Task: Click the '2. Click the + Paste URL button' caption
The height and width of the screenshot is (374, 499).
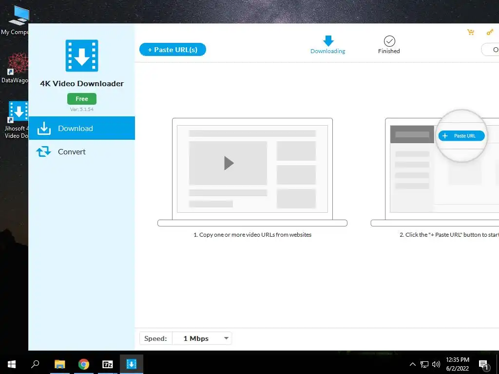Action: 449,235
